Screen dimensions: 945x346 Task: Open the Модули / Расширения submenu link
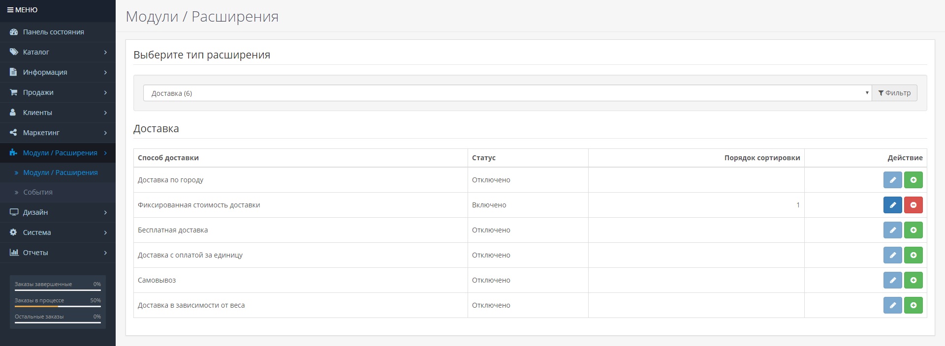coord(60,173)
